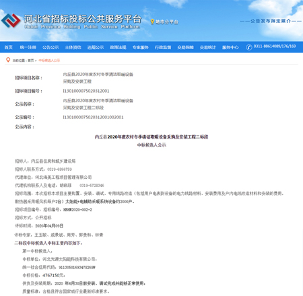Image resolution: width=303 pixels, height=296 pixels.
Task: Click the 中标候选人公示 breadcrumb link
Action: (49, 61)
